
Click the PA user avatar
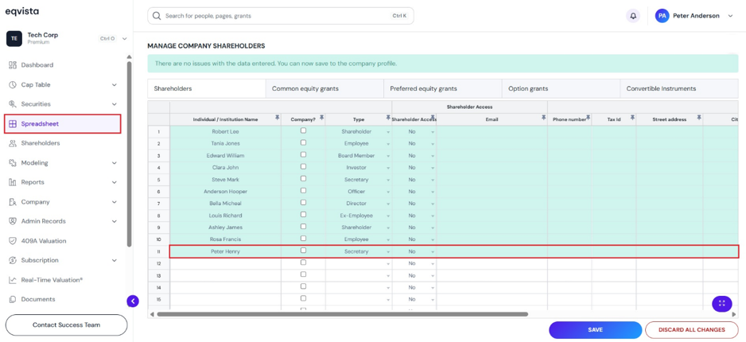(662, 16)
